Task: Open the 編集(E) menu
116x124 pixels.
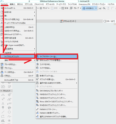Action: click(x=12, y=4)
